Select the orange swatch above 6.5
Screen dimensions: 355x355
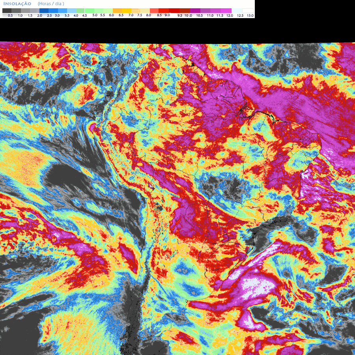[x=117, y=11]
